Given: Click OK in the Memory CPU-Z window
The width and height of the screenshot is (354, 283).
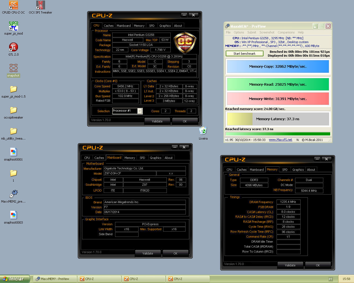Looking at the screenshot, I should coord(318,265).
